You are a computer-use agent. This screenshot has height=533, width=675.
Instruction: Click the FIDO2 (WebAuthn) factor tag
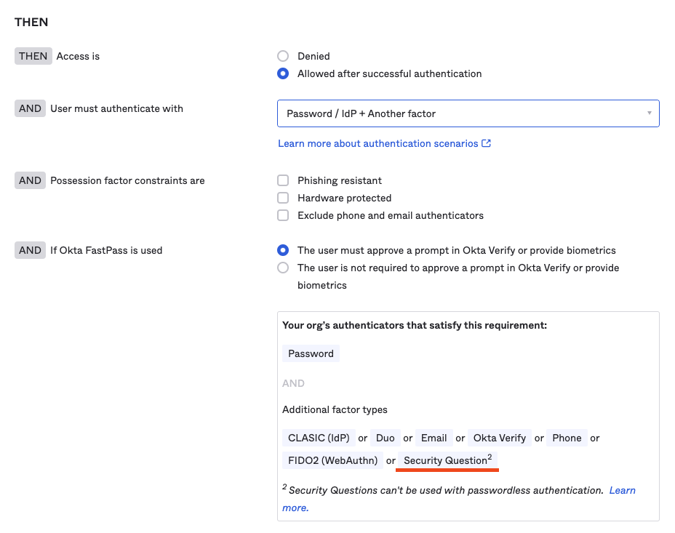point(333,460)
